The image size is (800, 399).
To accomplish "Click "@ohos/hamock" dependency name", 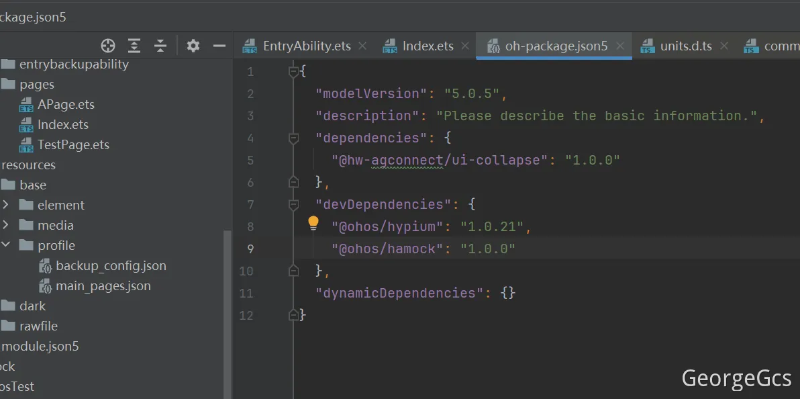I will click(388, 249).
